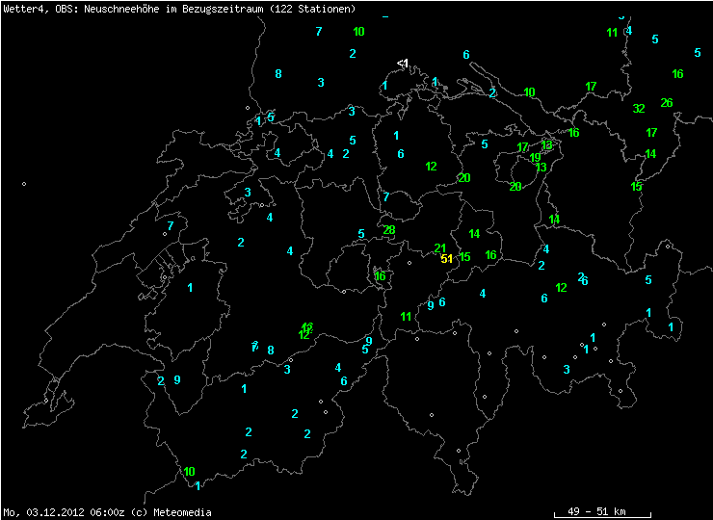
Task: Select cyan 5 left of green 28
Action: 361,234
